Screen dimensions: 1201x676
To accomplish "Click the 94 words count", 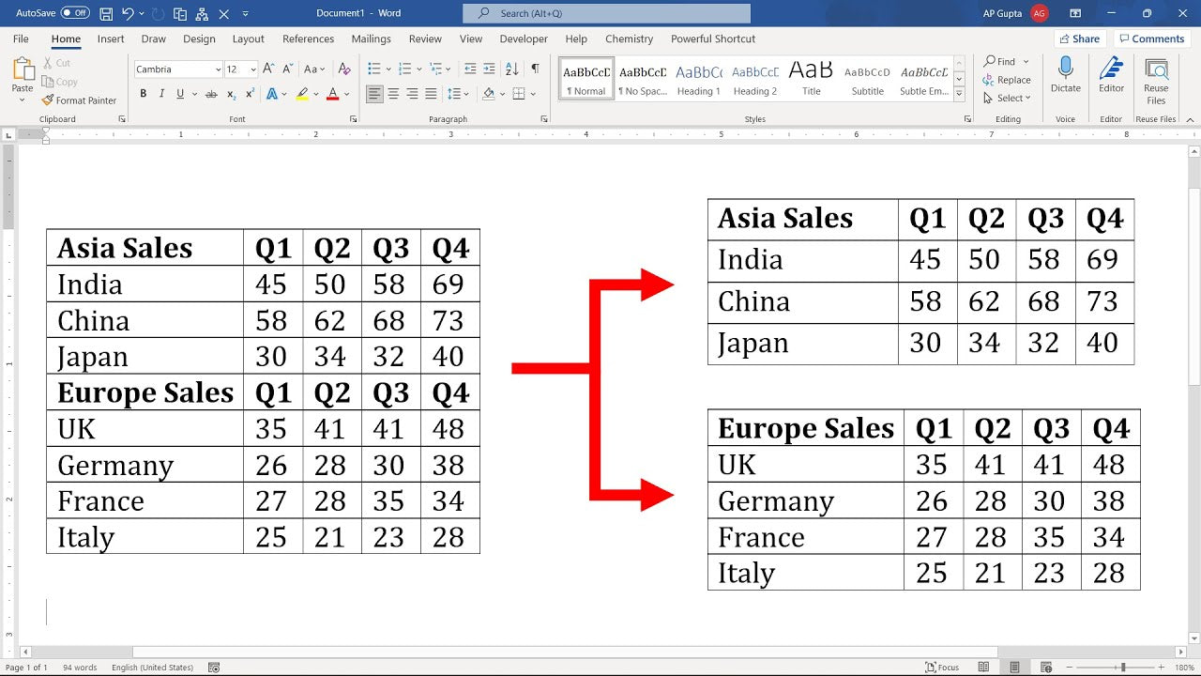I will coord(80,668).
